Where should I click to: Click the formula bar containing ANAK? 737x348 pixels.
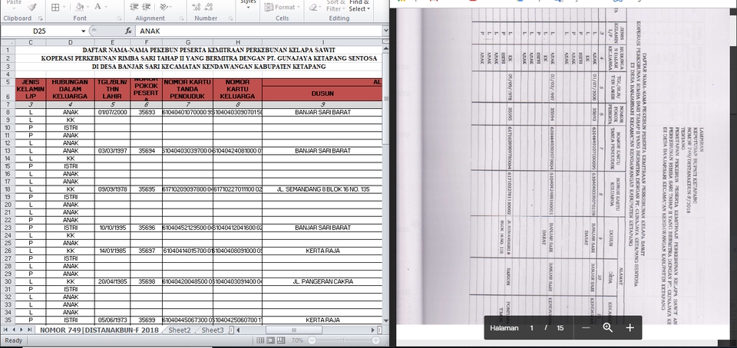pyautogui.click(x=259, y=31)
